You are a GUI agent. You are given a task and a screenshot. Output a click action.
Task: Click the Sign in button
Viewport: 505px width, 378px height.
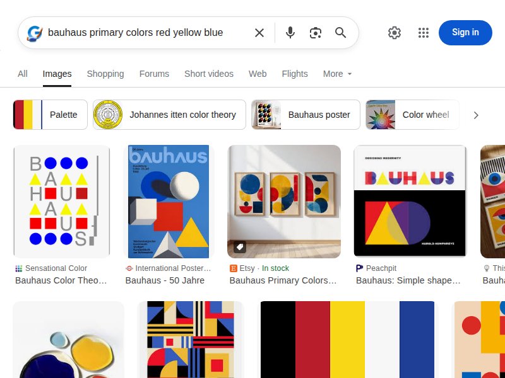pyautogui.click(x=465, y=32)
